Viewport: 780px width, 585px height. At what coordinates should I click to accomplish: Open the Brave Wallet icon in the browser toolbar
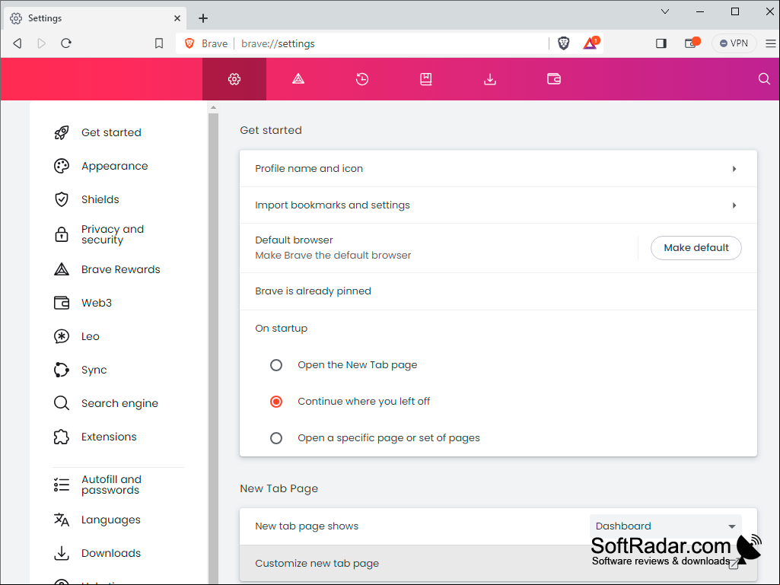click(692, 43)
